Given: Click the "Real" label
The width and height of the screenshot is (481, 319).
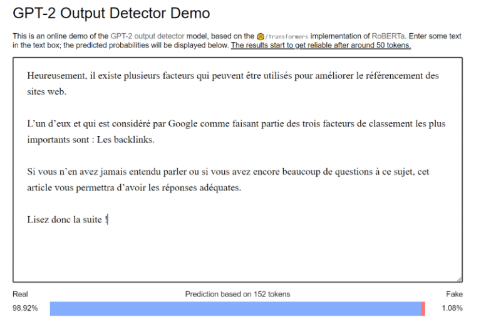Looking at the screenshot, I should pos(20,294).
